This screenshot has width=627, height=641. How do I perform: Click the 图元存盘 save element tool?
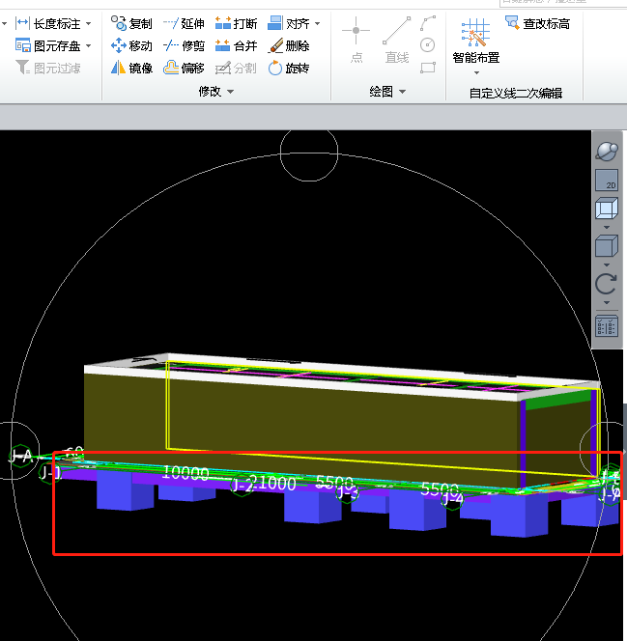point(47,45)
